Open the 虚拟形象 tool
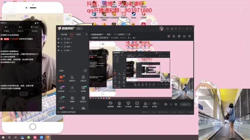Screen dimensions: 250x140 point(61,99)
